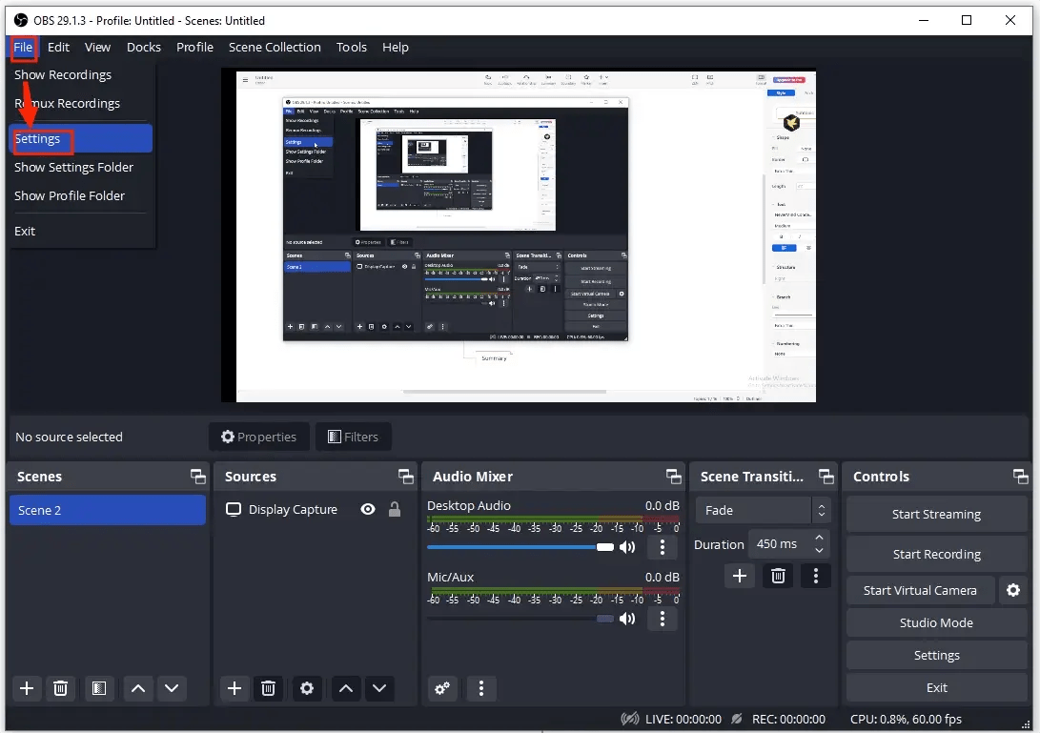
Task: Open Filters for the selected source
Action: click(x=353, y=437)
